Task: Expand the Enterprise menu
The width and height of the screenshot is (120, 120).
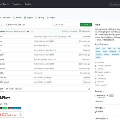Action: 18,4
